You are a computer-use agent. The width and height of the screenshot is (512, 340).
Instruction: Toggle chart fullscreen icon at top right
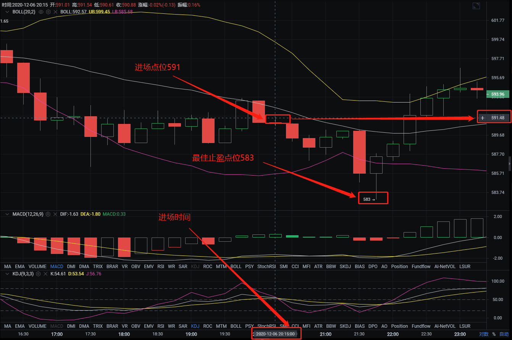tap(476, 6)
